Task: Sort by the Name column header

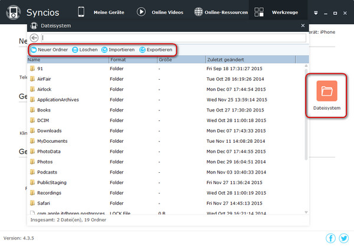Action: pos(68,60)
